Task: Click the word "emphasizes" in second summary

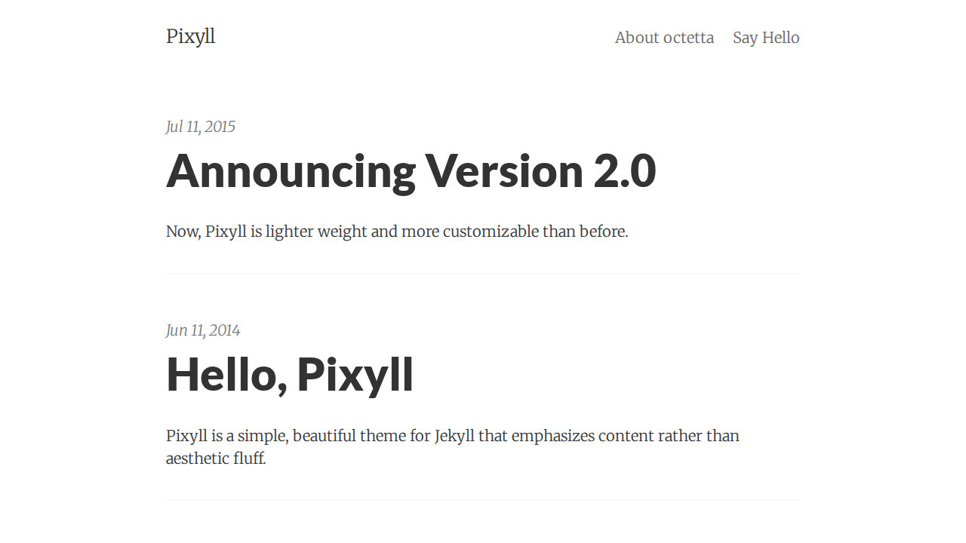Action: (x=552, y=436)
